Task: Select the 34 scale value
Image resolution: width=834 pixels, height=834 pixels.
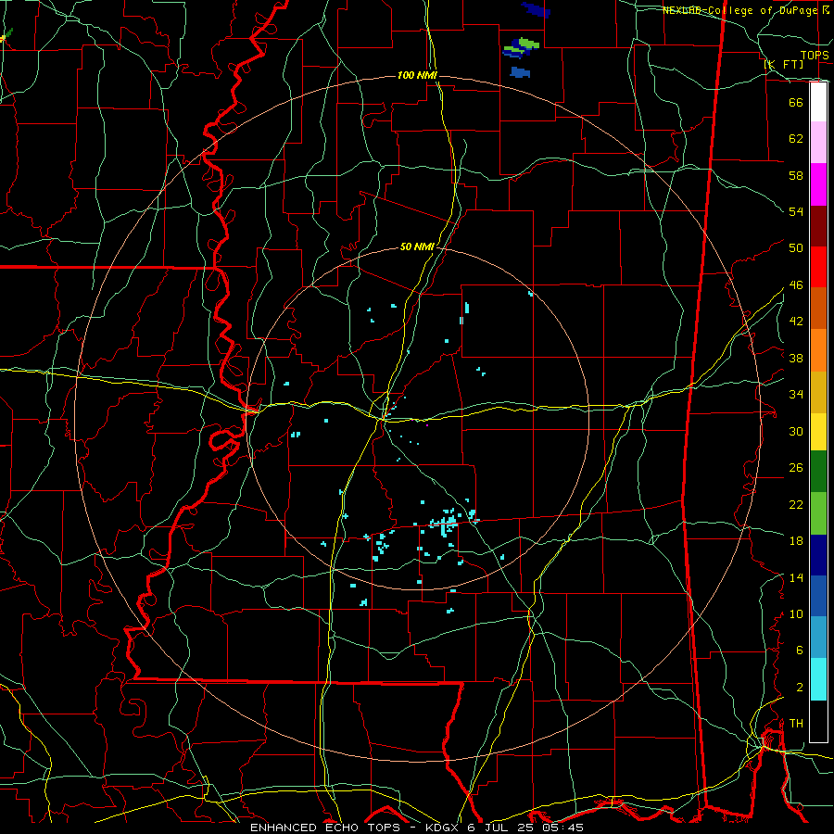Action: click(796, 394)
